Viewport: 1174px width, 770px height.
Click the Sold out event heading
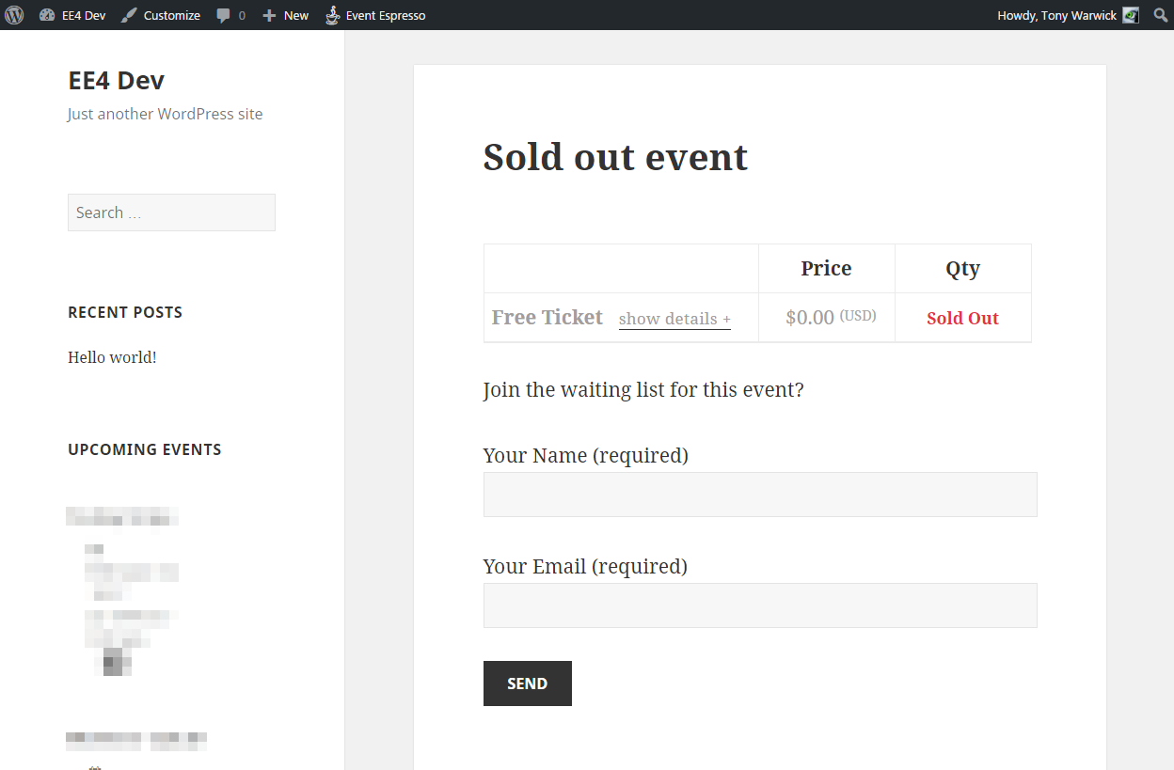615,157
